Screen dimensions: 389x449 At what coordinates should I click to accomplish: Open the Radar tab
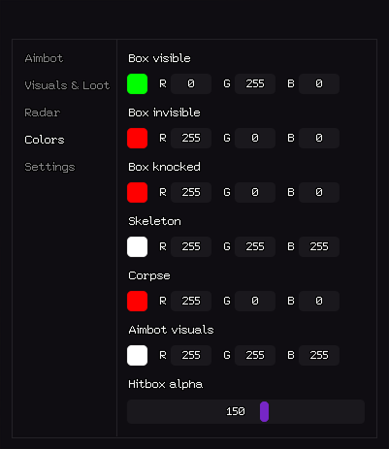(x=43, y=112)
